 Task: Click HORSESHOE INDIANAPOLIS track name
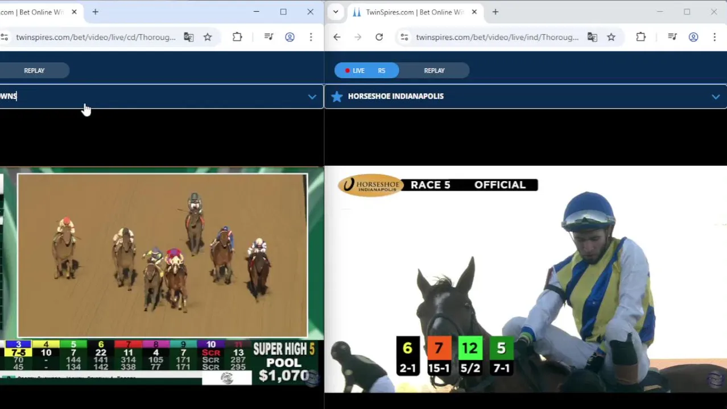[x=396, y=96]
